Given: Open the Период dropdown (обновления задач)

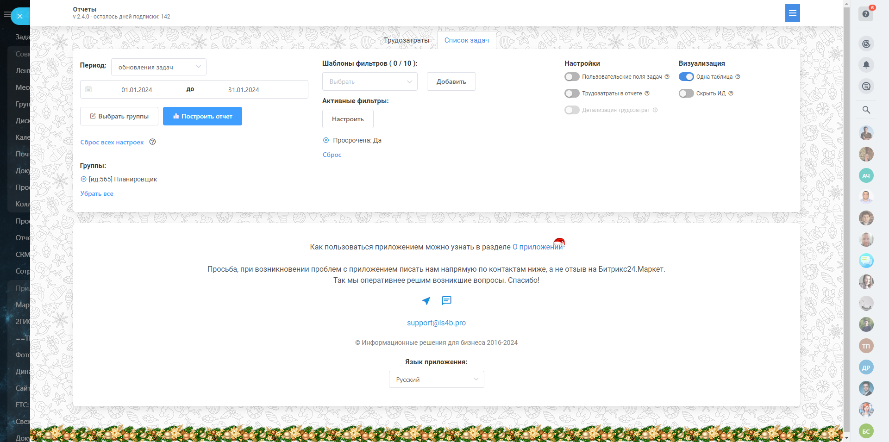Looking at the screenshot, I should [159, 67].
